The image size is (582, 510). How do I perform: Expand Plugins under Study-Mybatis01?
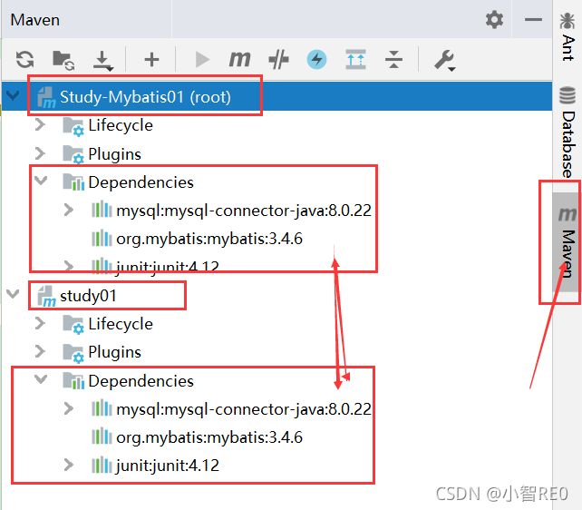click(40, 153)
